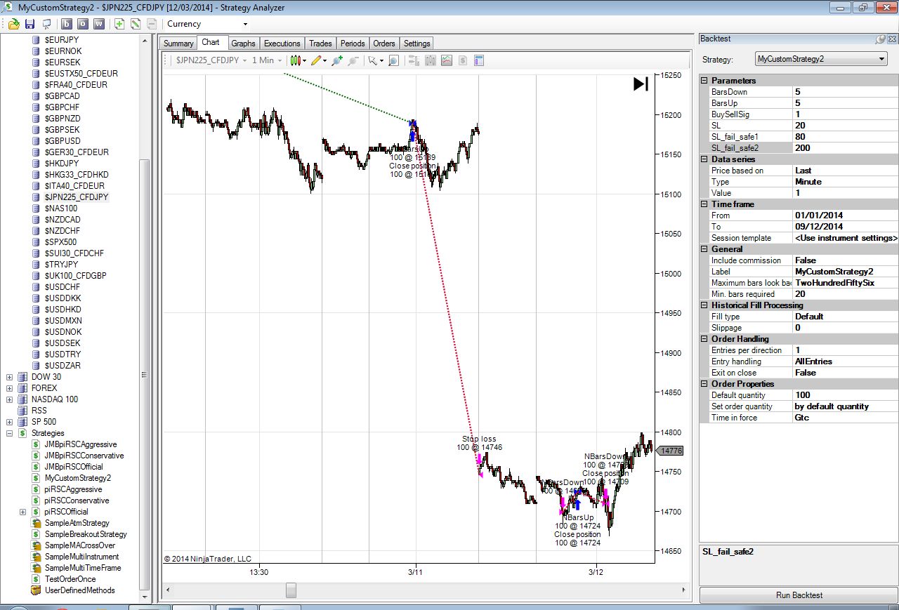
Task: Expand the FOREX tree node
Action: (x=9, y=388)
